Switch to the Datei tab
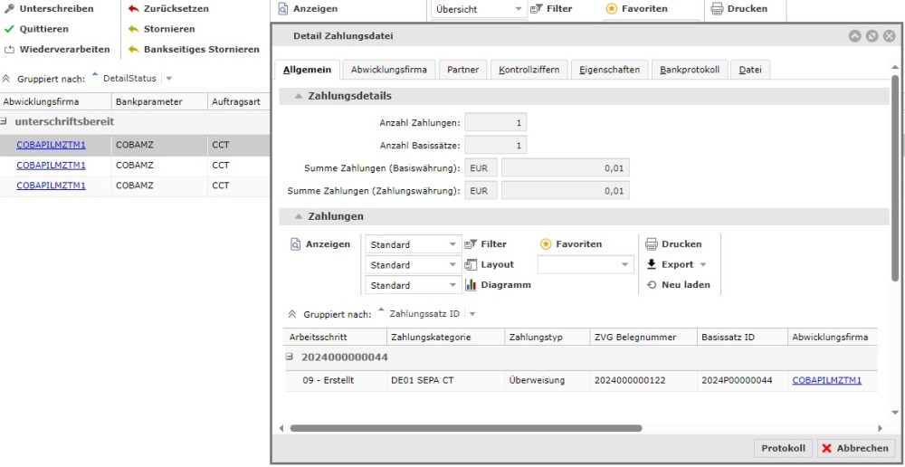The height and width of the screenshot is (467, 905). (750, 70)
